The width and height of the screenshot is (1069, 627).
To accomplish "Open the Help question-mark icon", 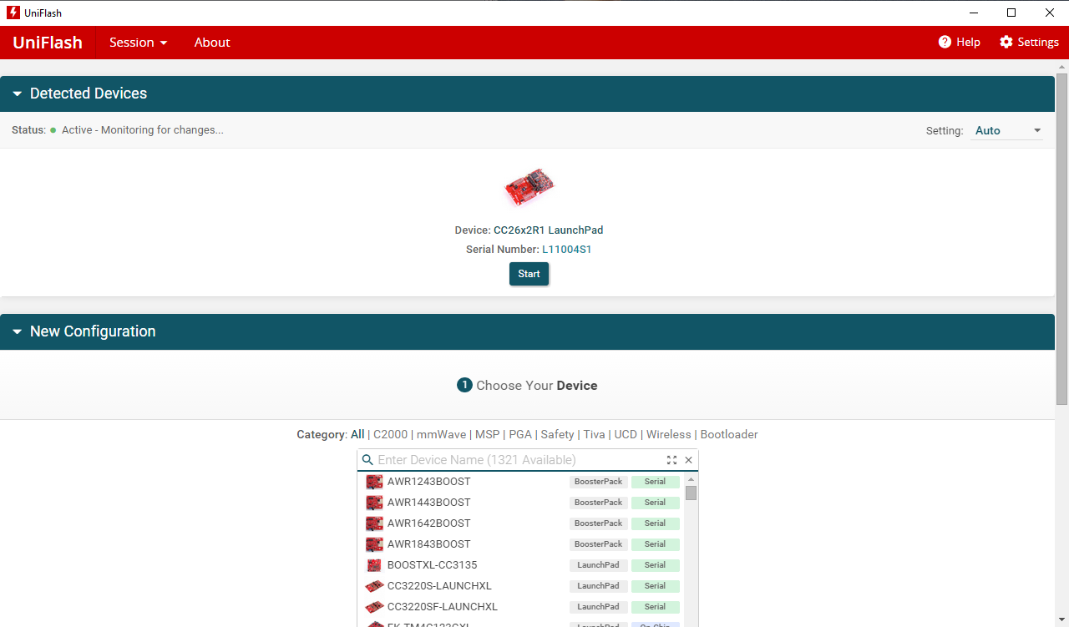I will pos(943,42).
